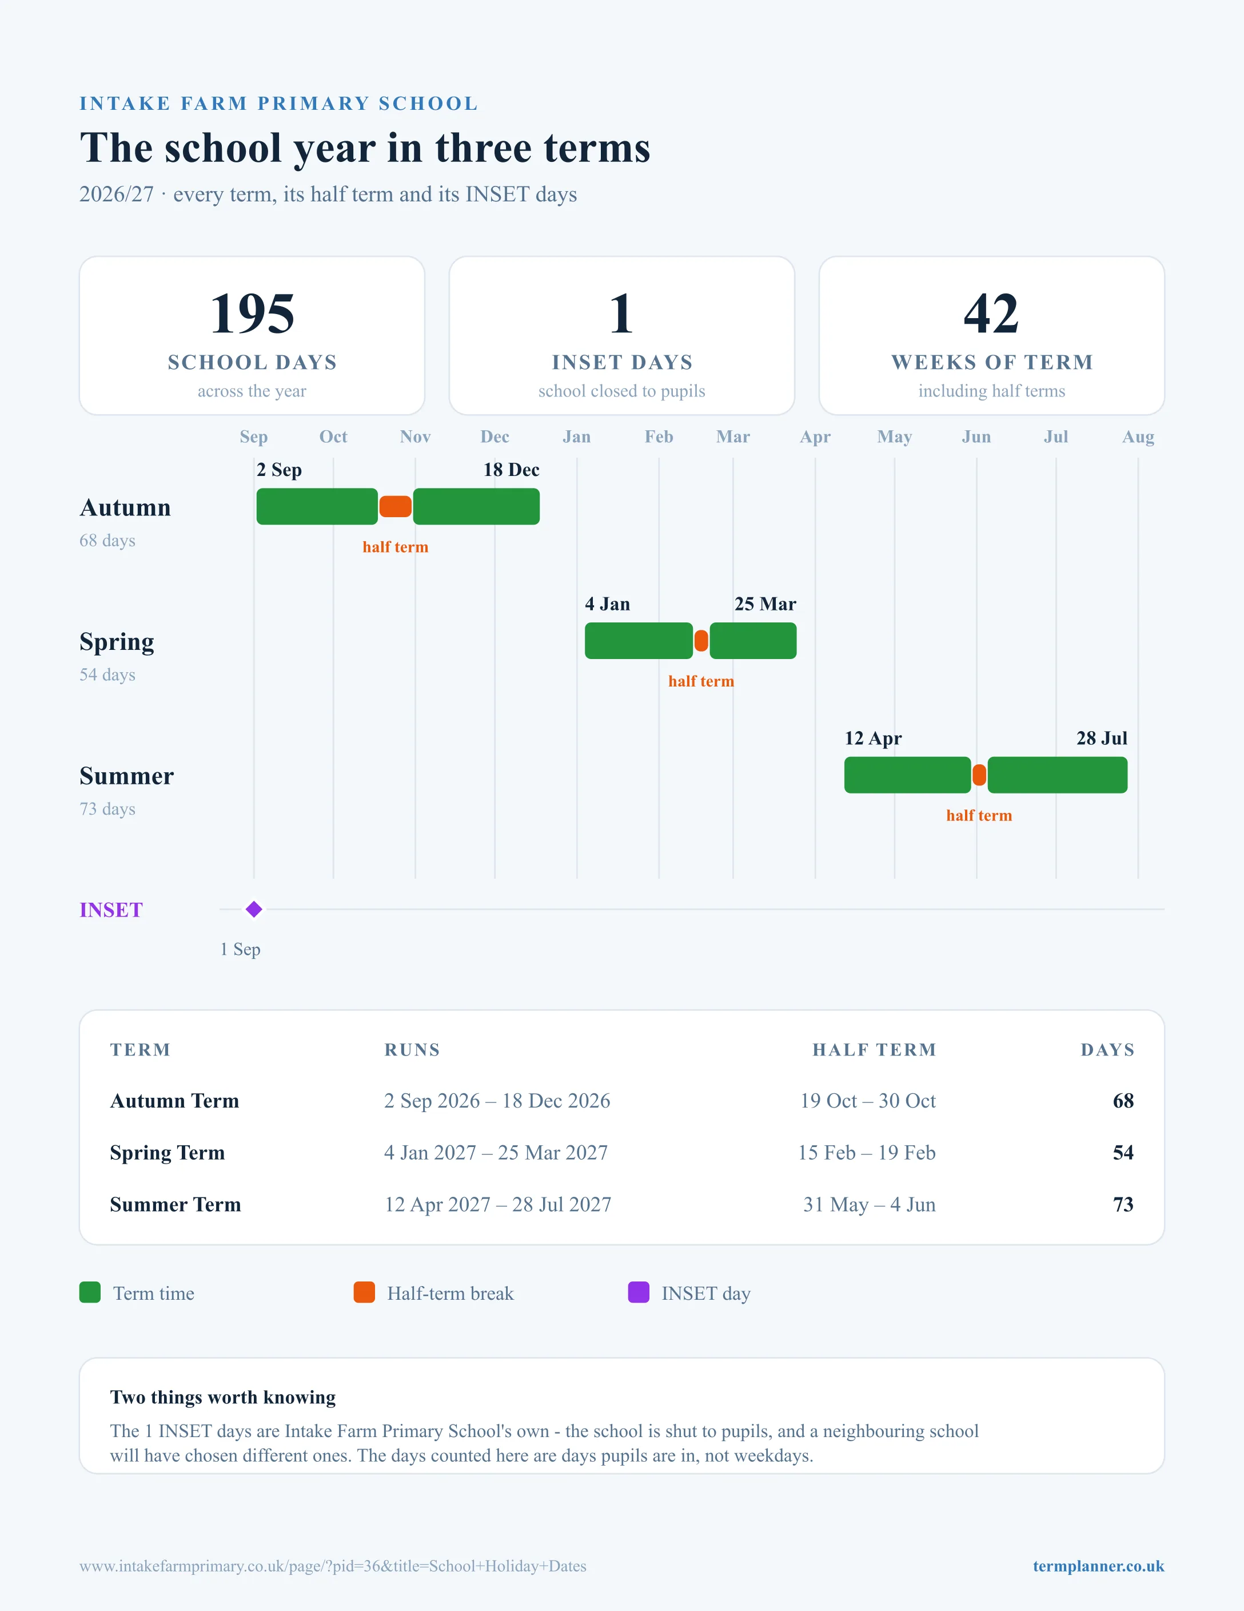
Task: Click the Summer green bar ending 28 Jul
Action: (x=1057, y=775)
